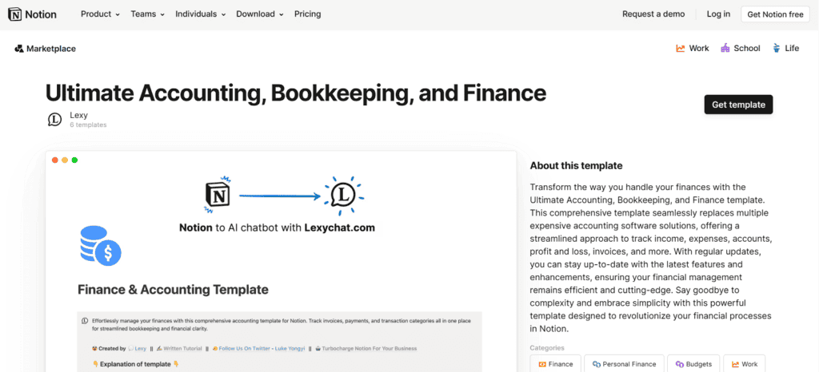This screenshot has height=372, width=819.
Task: Click 'Finance & Accounting Template' heading
Action: click(x=173, y=289)
